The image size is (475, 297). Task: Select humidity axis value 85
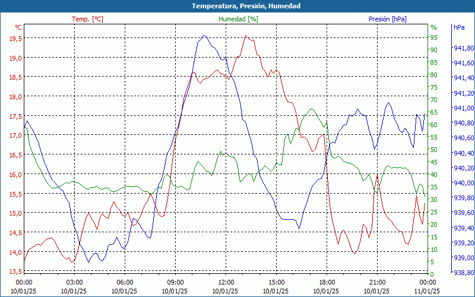(434, 62)
